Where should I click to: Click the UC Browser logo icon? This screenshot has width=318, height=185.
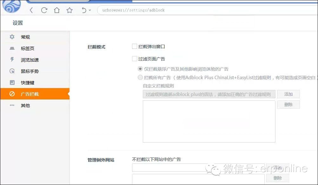(11, 6)
